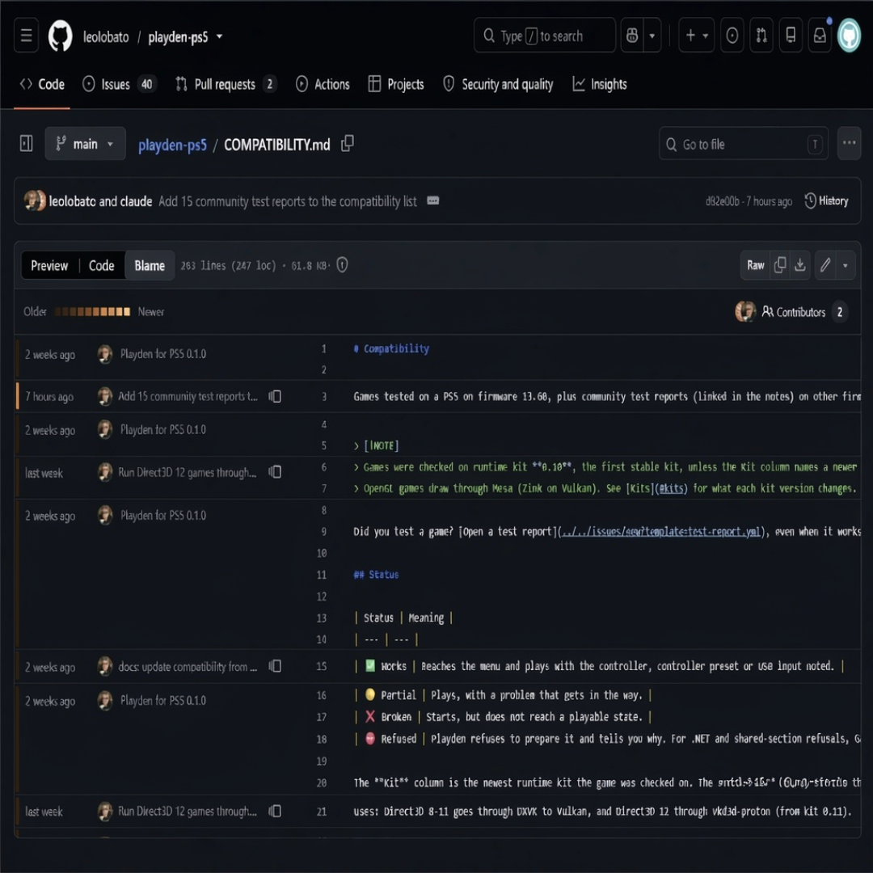Click the author avatar on the '7 hours ago' row
This screenshot has height=873, width=873.
(104, 396)
